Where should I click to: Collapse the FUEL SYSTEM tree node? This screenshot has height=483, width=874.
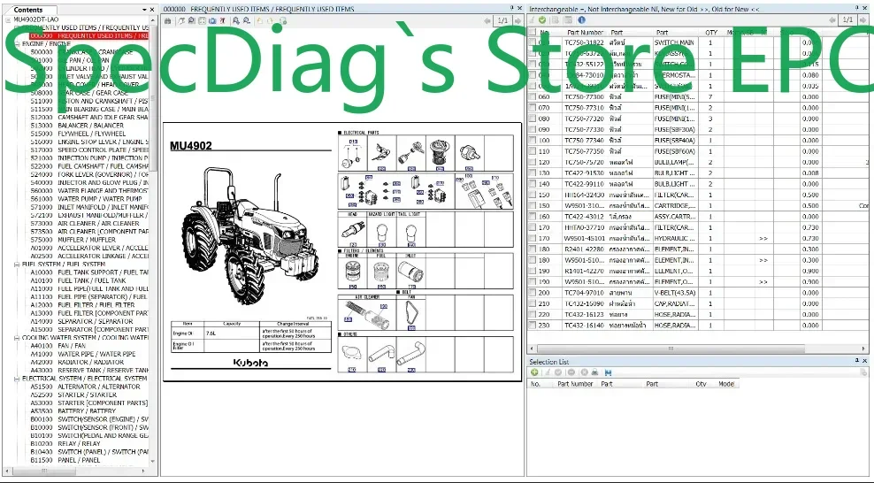[x=17, y=264]
